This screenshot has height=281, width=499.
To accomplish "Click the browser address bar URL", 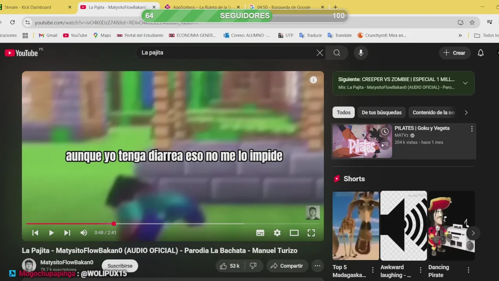I will pos(116,23).
